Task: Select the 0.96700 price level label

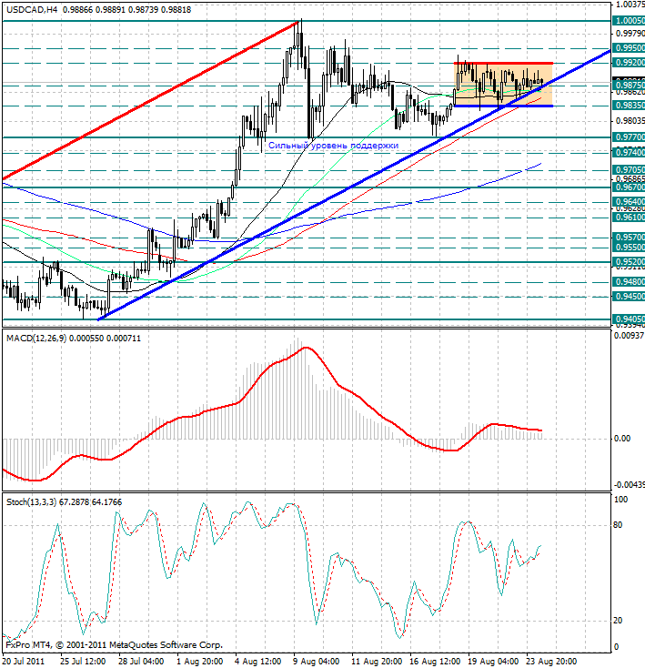Action: 629,187
